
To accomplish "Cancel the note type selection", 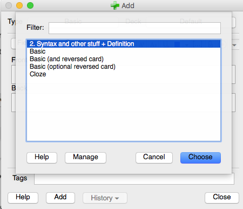I will click(154, 158).
